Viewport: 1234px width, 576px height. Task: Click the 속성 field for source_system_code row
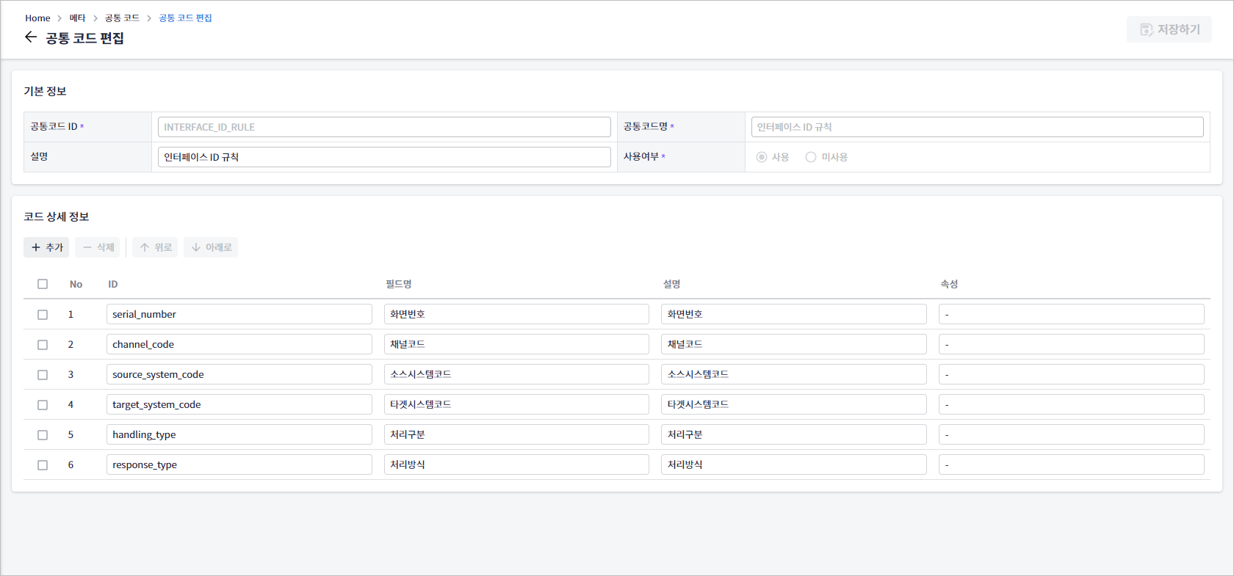(1072, 374)
